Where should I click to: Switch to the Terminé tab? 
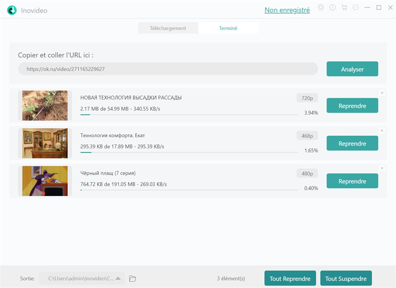(228, 28)
